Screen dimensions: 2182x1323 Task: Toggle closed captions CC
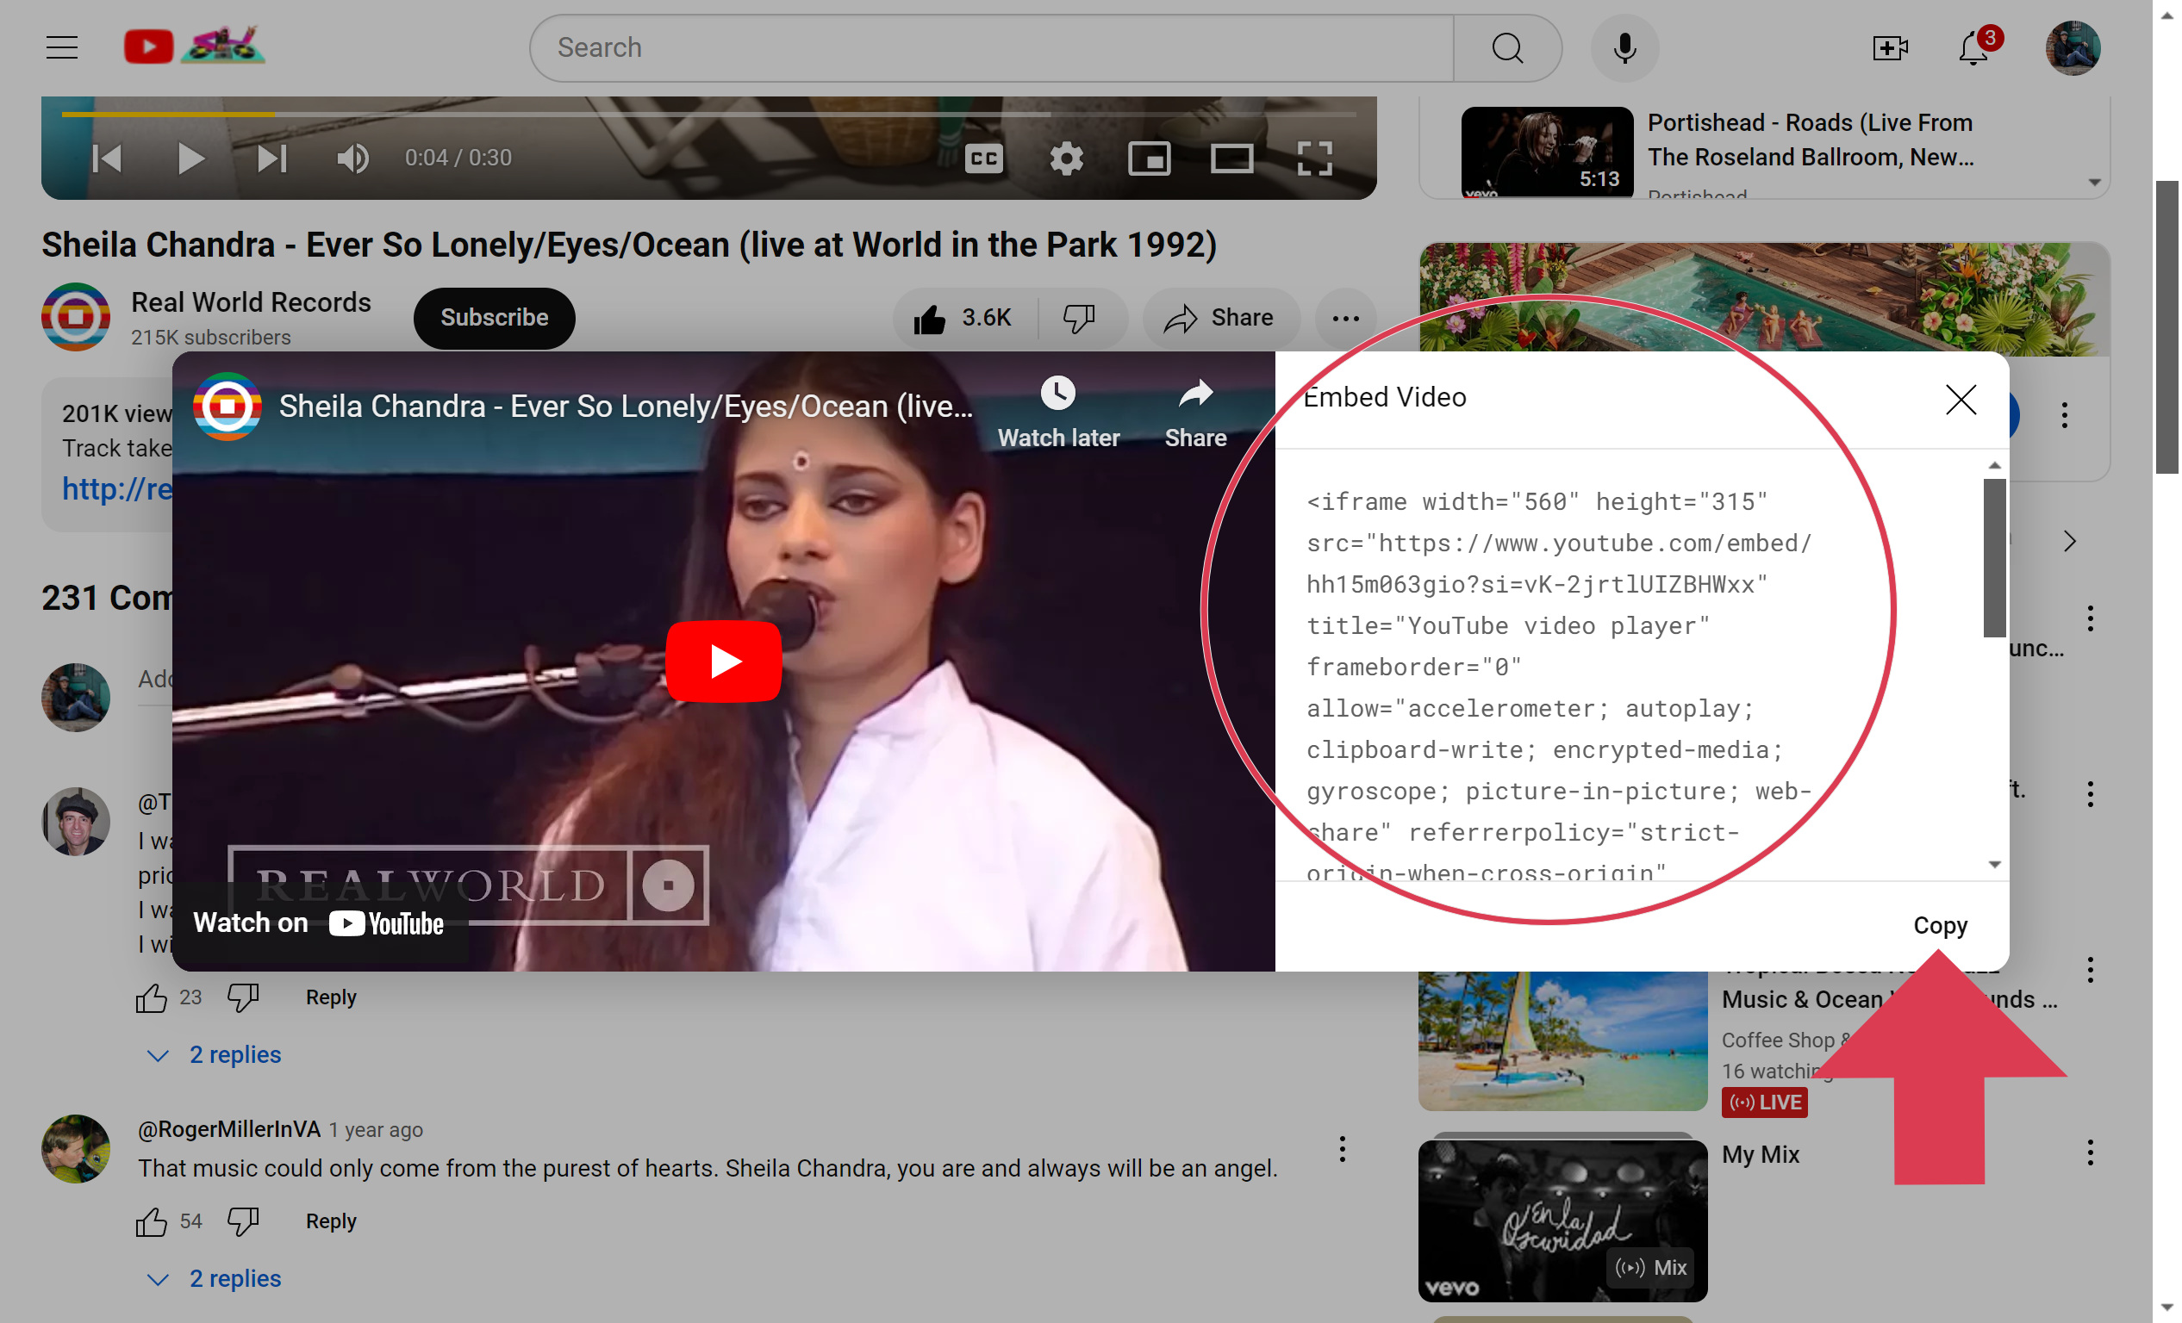click(x=983, y=158)
